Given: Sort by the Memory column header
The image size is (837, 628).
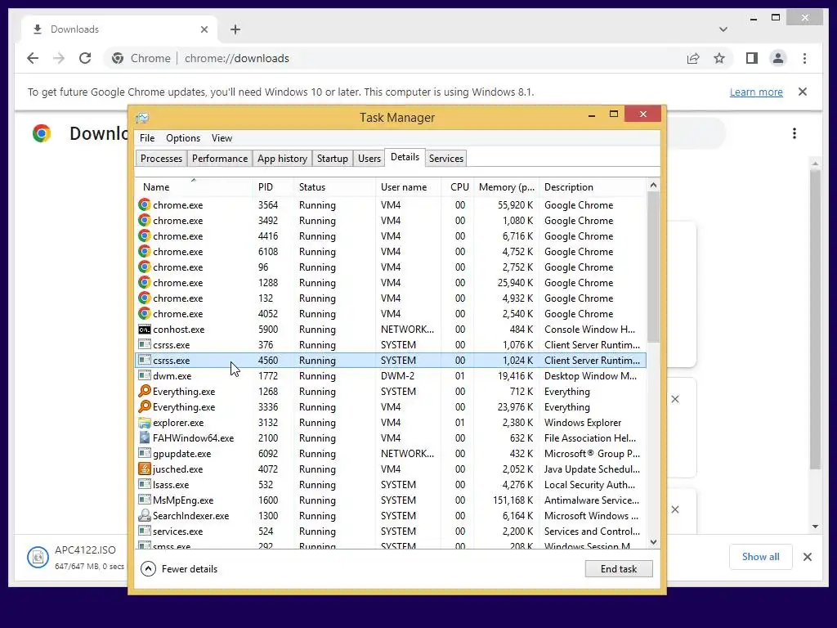Looking at the screenshot, I should click(x=506, y=187).
